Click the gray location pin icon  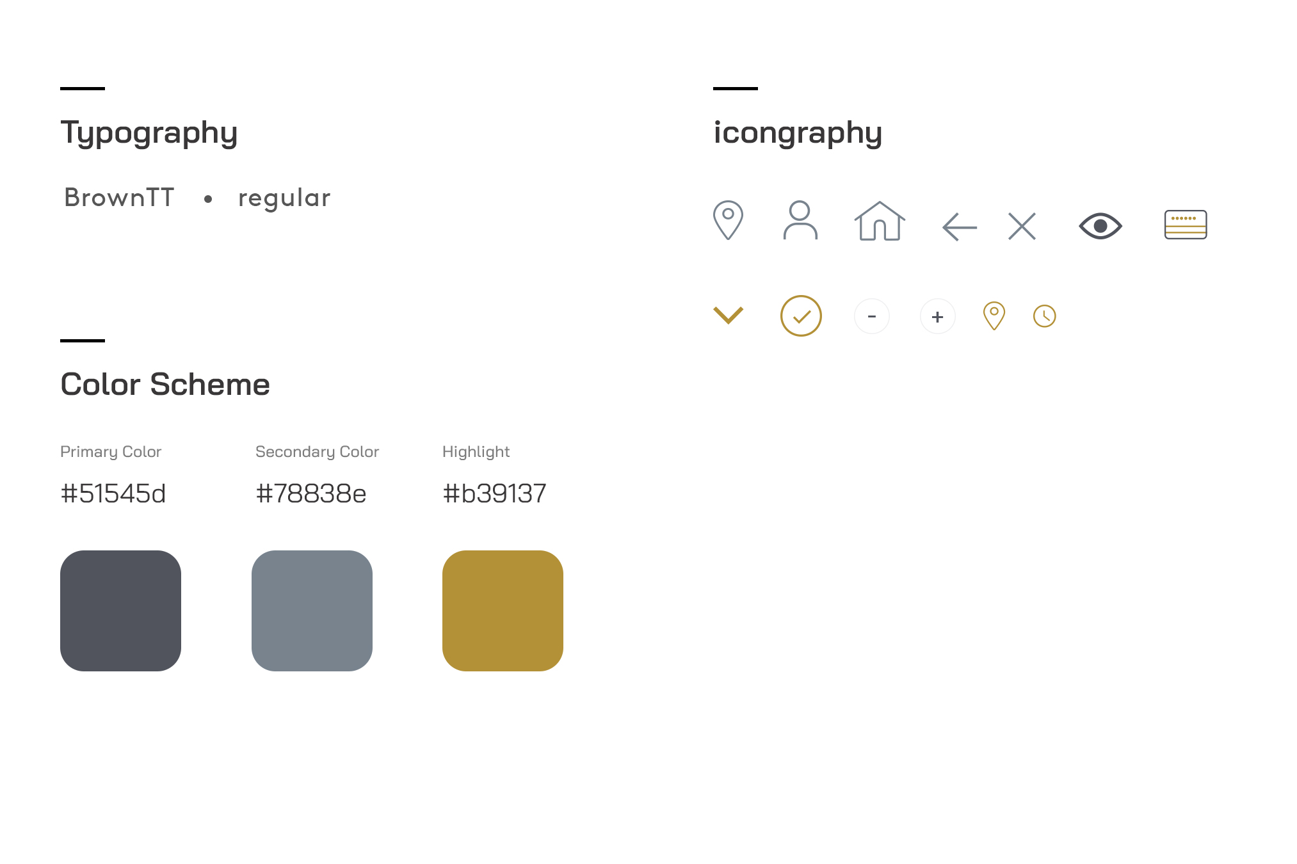(x=728, y=220)
